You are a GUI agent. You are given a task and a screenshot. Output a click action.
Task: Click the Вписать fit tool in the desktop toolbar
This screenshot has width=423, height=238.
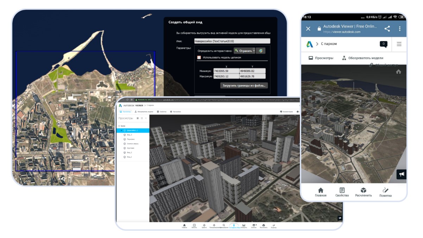pyautogui.click(x=194, y=226)
